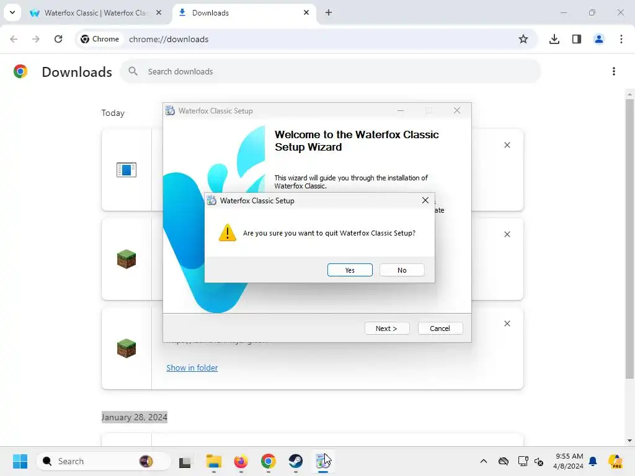
Task: Close the Waterfox Classic tab
Action: pyautogui.click(x=159, y=12)
